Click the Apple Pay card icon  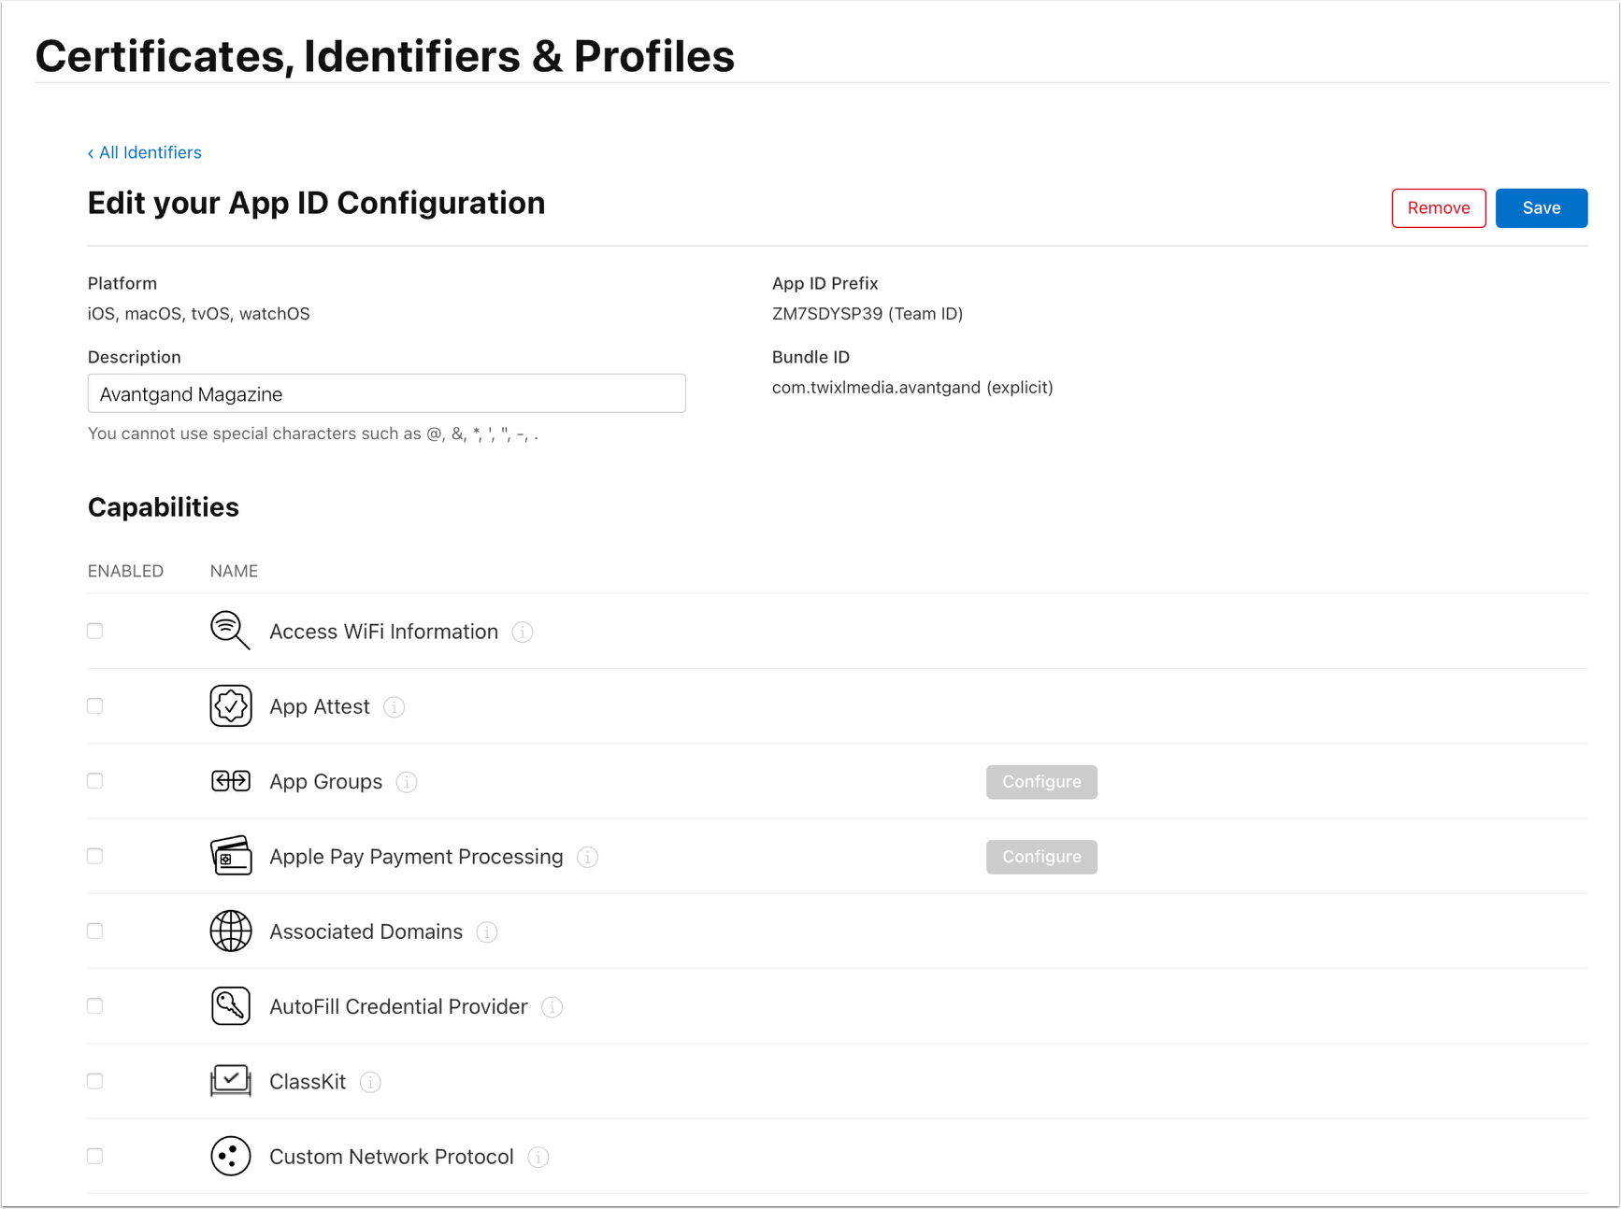point(230,856)
